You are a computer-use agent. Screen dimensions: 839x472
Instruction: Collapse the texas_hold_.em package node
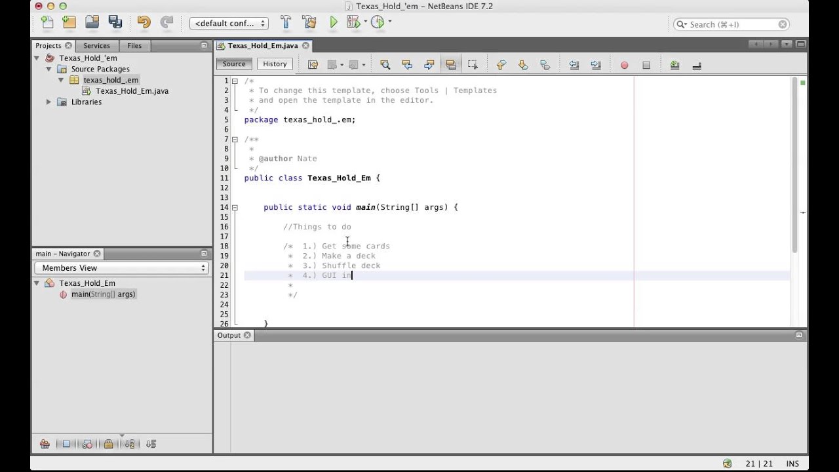tap(61, 80)
